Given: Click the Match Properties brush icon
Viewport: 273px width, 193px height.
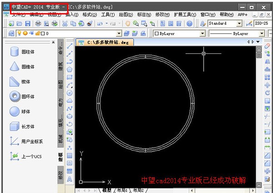Looking at the screenshot, I should tap(90, 24).
